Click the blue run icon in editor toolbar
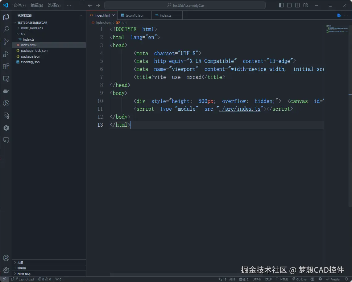 (x=339, y=15)
